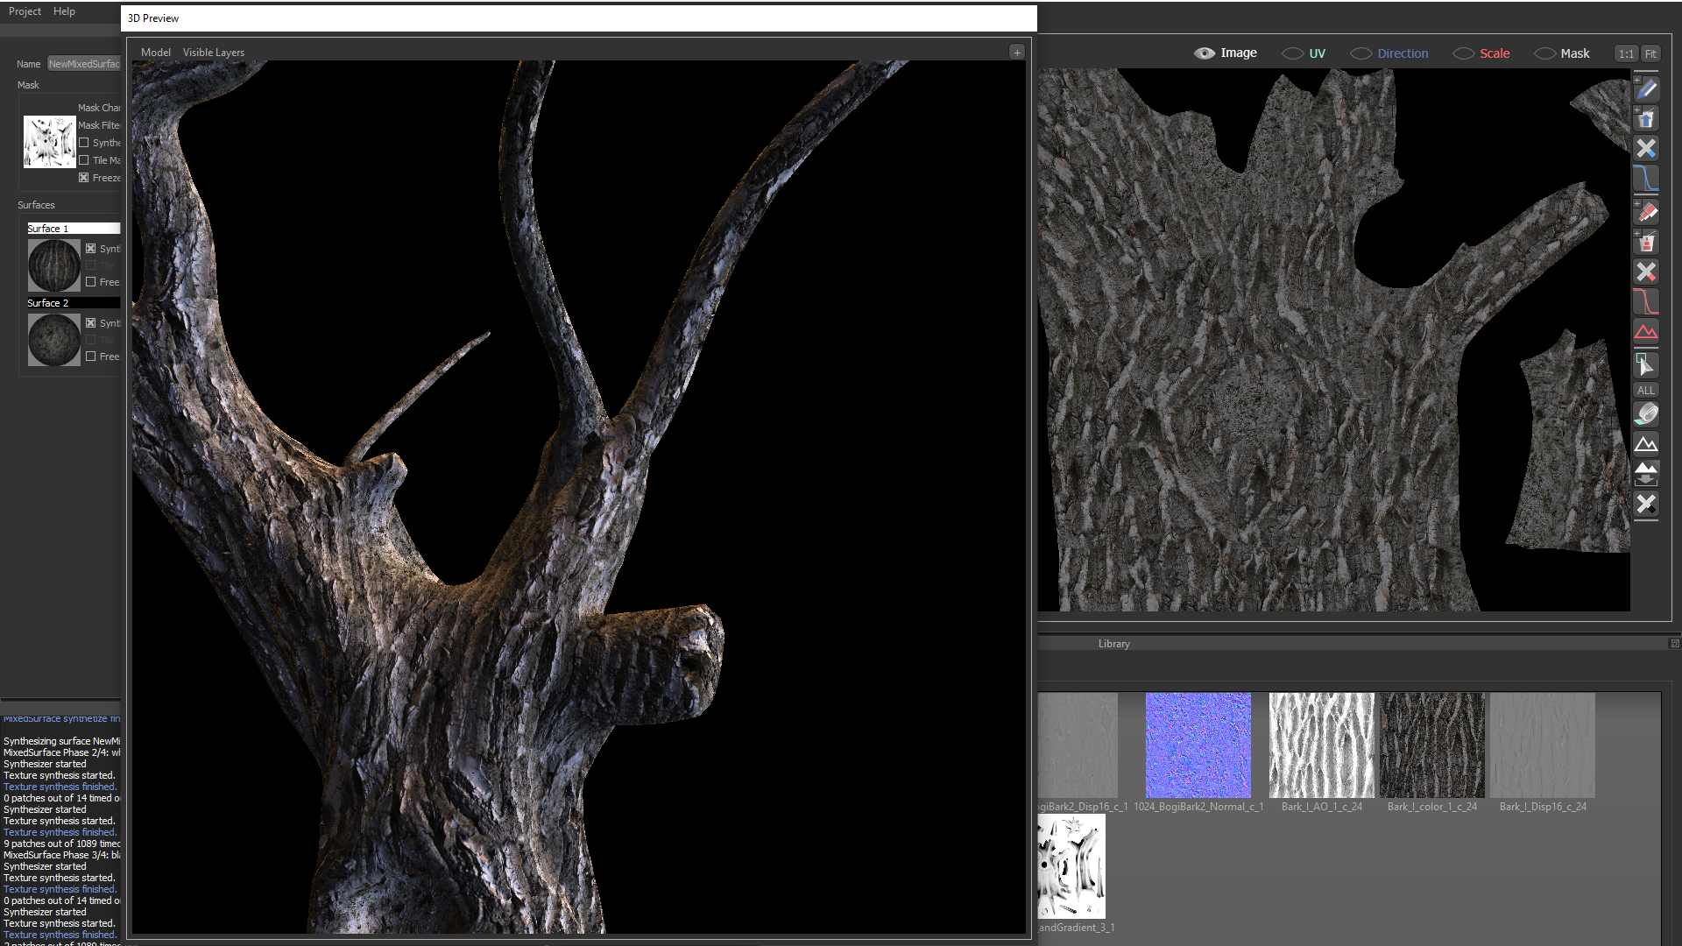Image resolution: width=1682 pixels, height=946 pixels.
Task: Expand the 3D Preview plus button
Action: 1016,53
